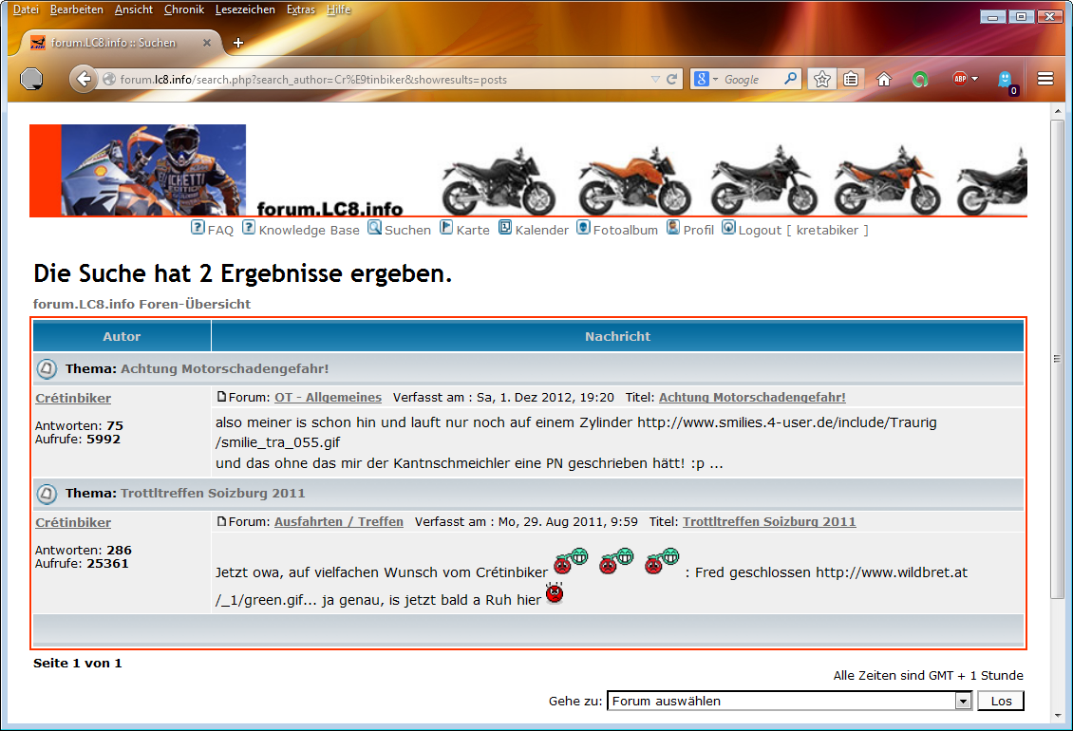Go to the browser home page icon
Viewport: 1073px width, 731px height.
tap(884, 80)
